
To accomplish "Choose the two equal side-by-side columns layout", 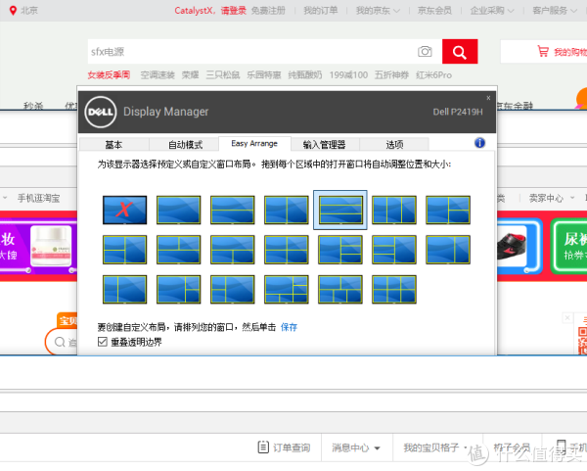I will pos(287,210).
